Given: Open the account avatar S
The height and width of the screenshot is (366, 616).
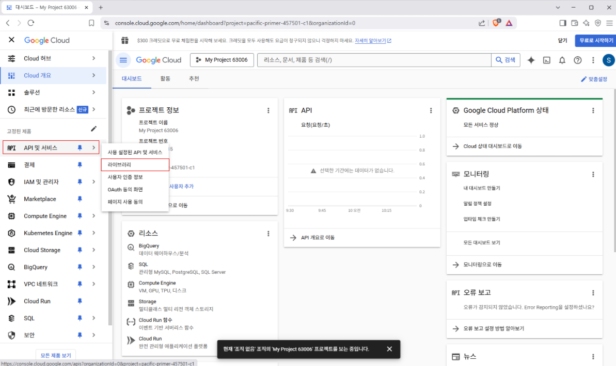Looking at the screenshot, I should pyautogui.click(x=609, y=60).
